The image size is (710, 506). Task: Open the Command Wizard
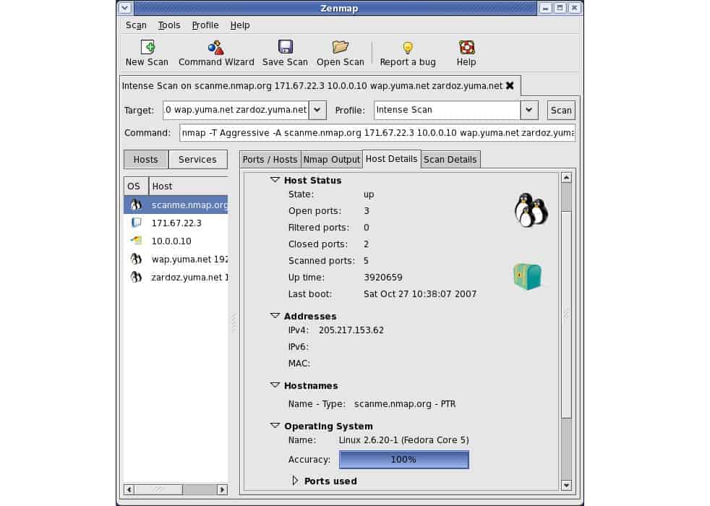[216, 54]
